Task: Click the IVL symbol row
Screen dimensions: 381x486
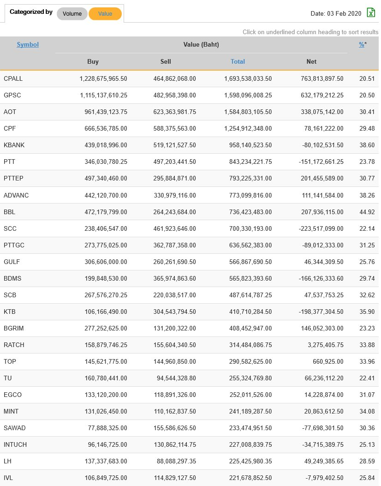Action: [8, 478]
